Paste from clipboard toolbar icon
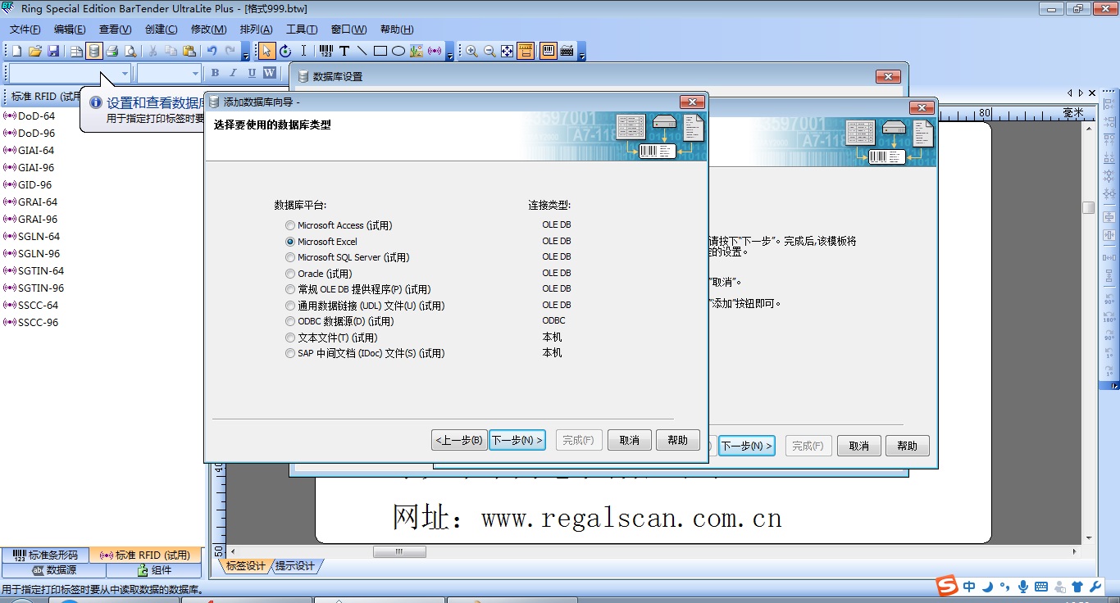The height and width of the screenshot is (603, 1120). (189, 51)
